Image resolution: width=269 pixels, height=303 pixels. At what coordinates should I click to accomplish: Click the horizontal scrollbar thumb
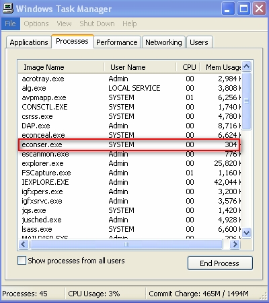point(126,245)
